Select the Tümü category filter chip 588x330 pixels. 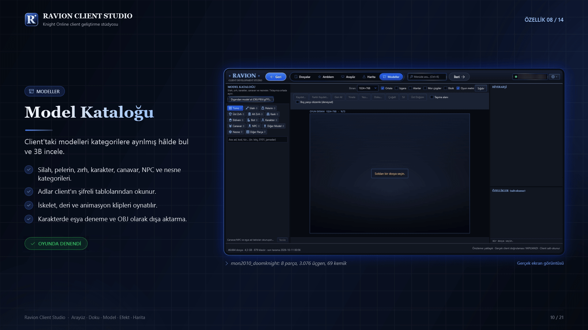tap(235, 108)
